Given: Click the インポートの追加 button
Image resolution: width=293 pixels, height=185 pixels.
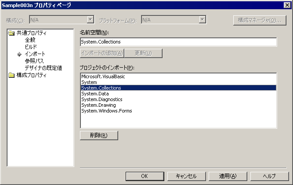Looking at the screenshot, I should click(102, 53).
